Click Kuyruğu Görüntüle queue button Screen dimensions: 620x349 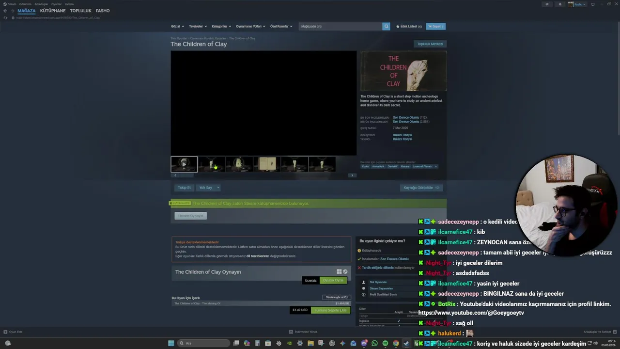pos(421,188)
